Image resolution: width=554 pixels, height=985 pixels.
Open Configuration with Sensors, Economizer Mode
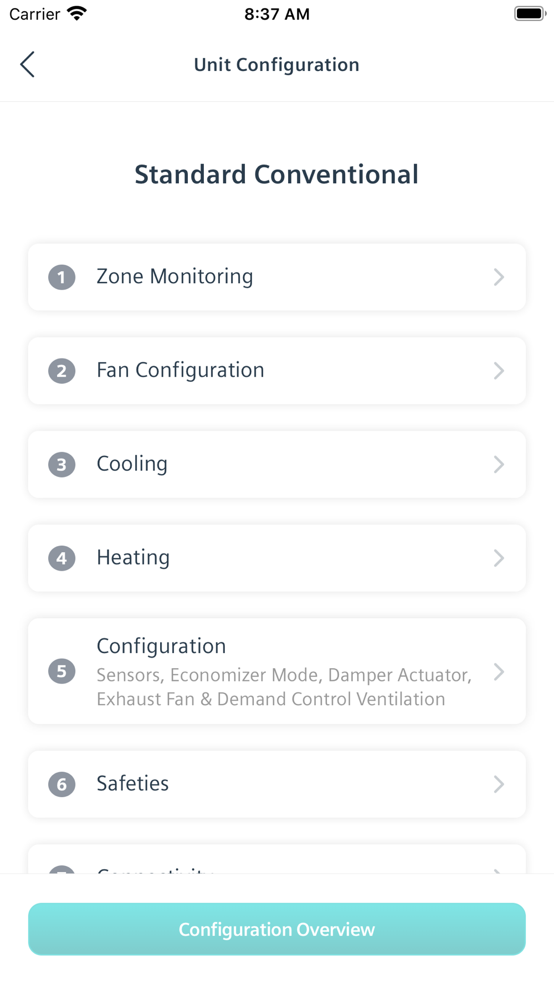277,671
